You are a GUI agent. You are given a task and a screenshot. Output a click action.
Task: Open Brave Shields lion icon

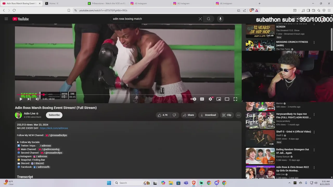point(251,10)
